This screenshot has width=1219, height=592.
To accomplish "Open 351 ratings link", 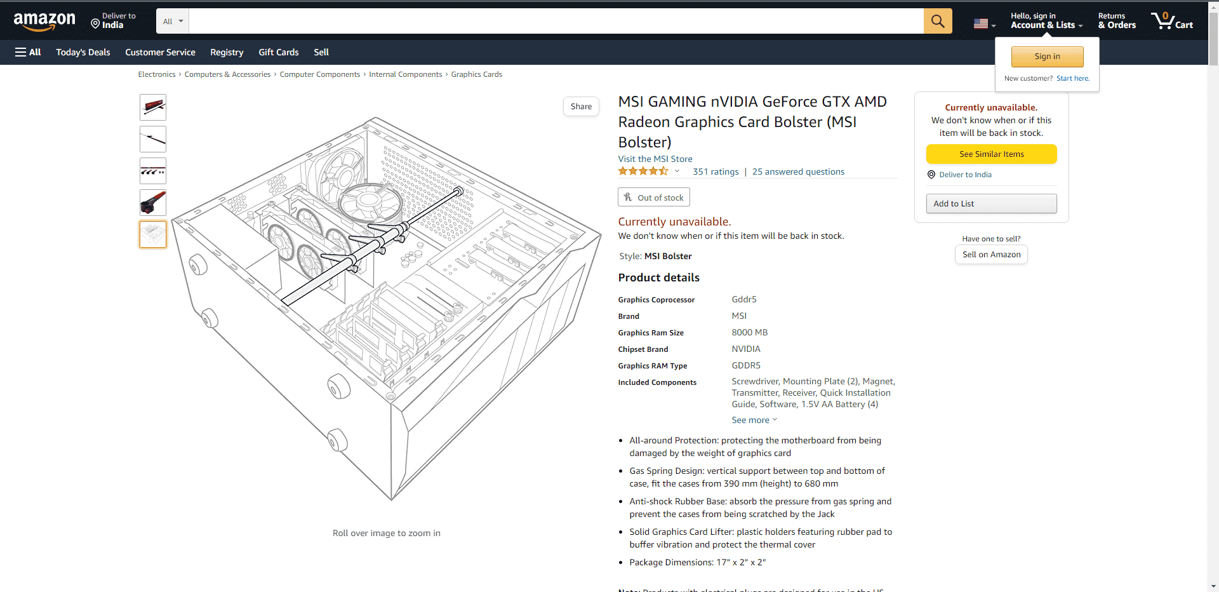I will [x=716, y=172].
